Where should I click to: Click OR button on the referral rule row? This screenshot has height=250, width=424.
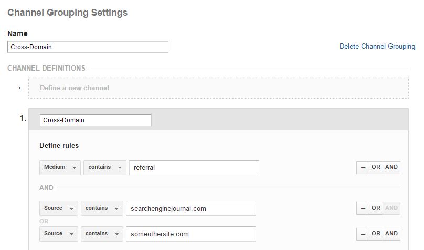pyautogui.click(x=376, y=167)
